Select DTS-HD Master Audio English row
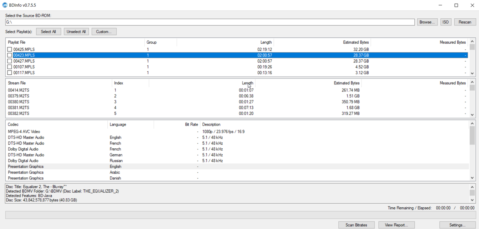The width and height of the screenshot is (479, 229). click(x=237, y=137)
